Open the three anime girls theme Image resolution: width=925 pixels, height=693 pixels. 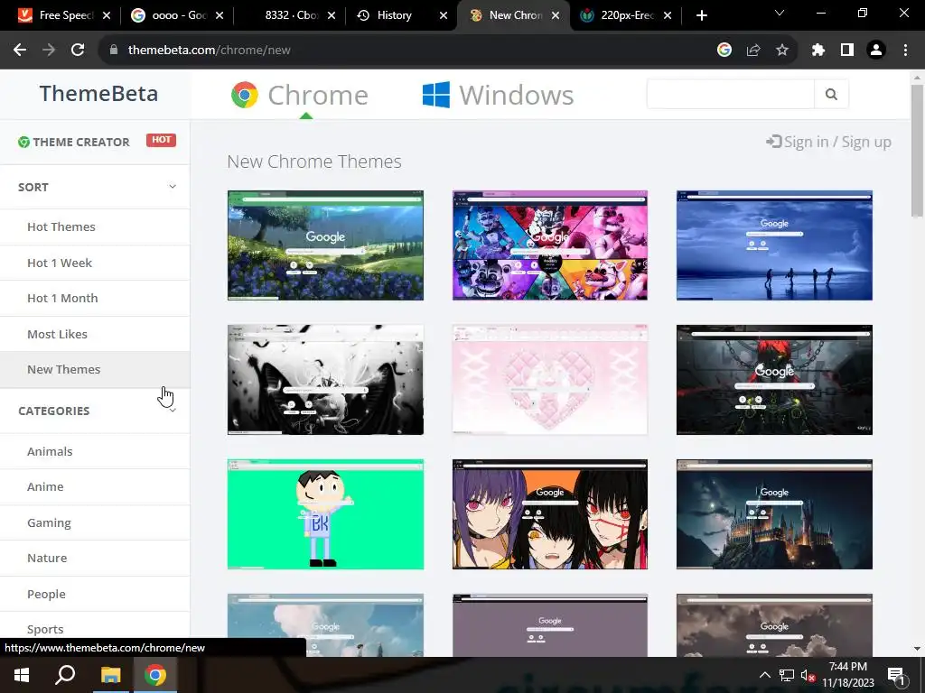[550, 514]
